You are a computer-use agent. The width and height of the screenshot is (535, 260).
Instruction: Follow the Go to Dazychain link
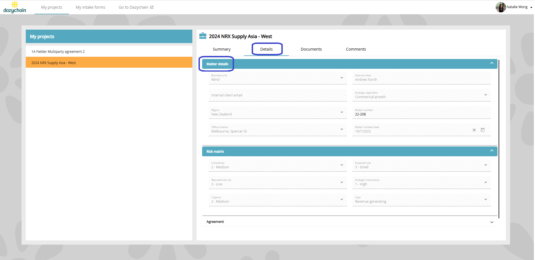(x=136, y=7)
